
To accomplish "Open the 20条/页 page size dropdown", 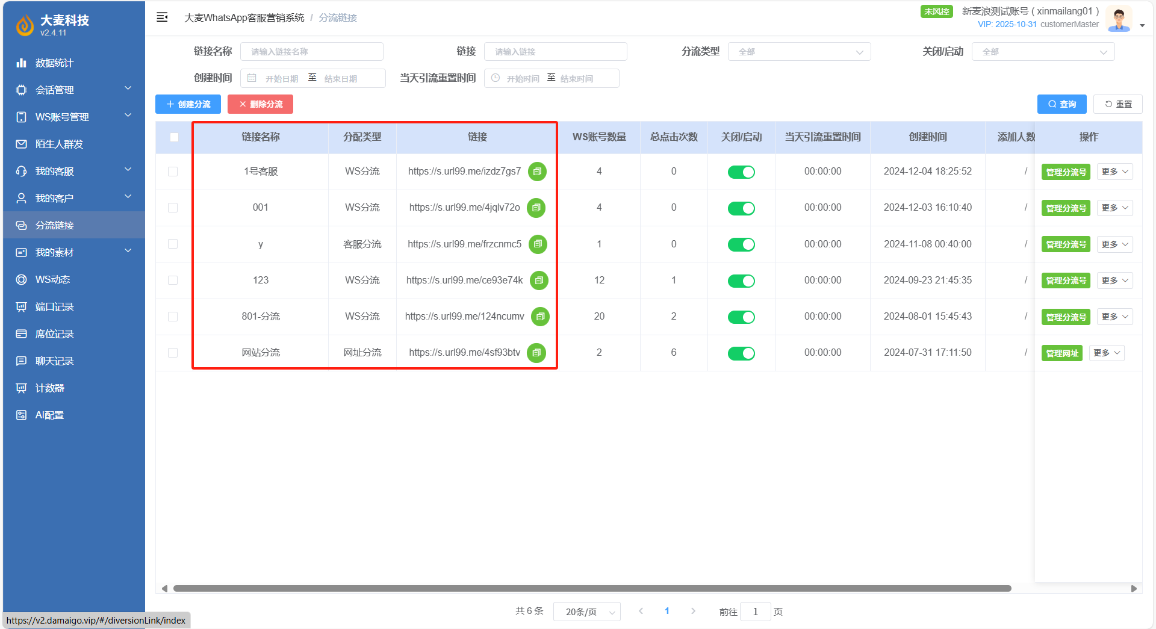I will [x=587, y=612].
